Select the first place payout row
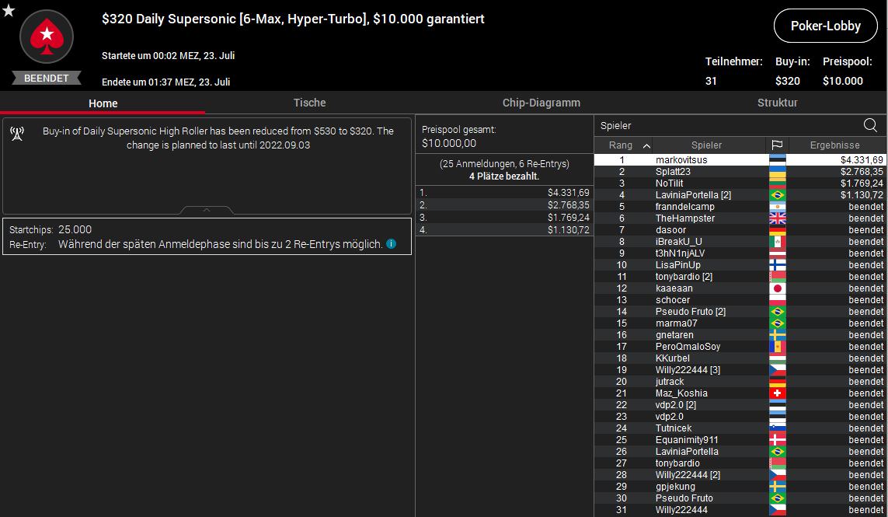Viewport: 888px width, 517px height. click(504, 193)
